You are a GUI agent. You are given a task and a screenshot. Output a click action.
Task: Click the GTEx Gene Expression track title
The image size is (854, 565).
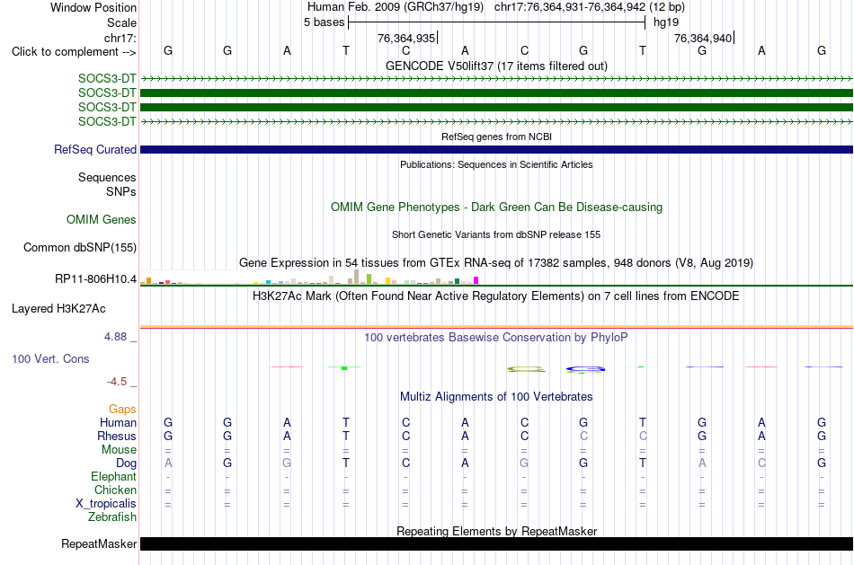point(496,263)
